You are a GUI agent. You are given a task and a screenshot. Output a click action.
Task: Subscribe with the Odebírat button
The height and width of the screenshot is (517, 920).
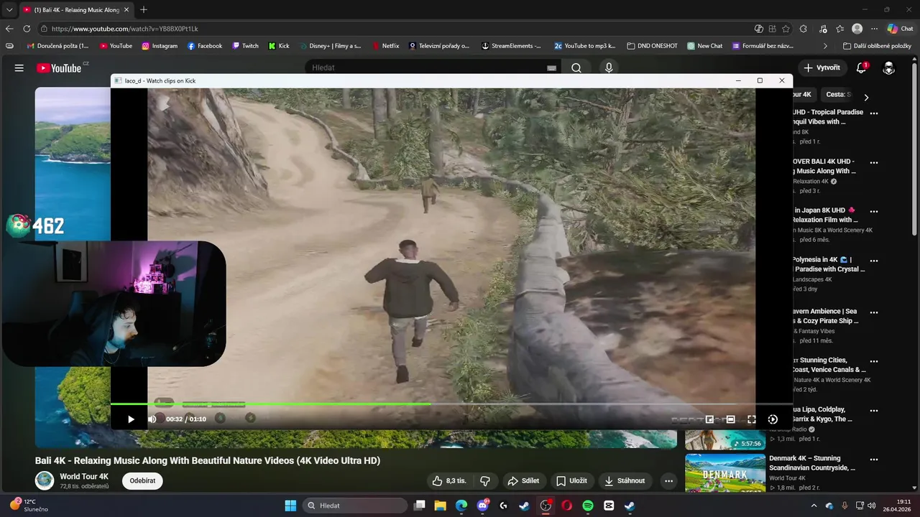[x=142, y=480]
